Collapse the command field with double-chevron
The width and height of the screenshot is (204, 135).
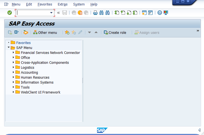58,13
